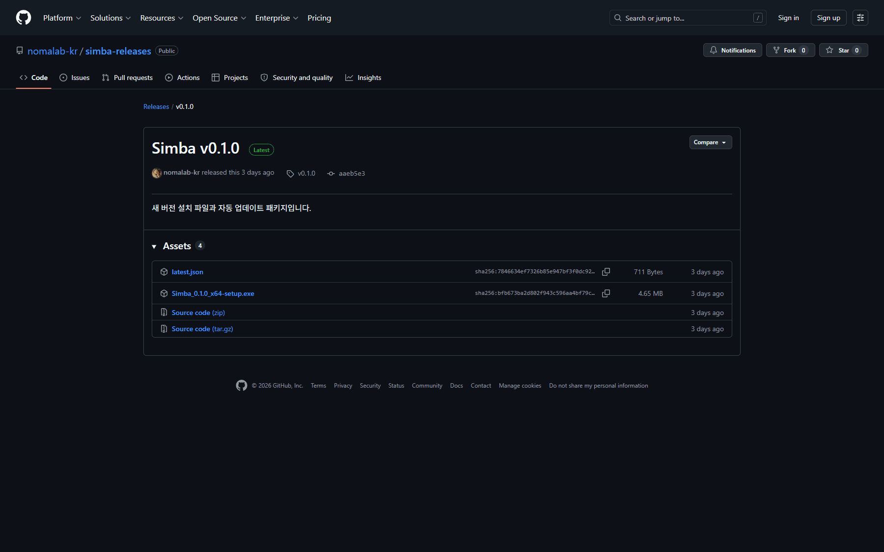Click the Latest release badge
Viewport: 884px width, 552px height.
pos(261,150)
